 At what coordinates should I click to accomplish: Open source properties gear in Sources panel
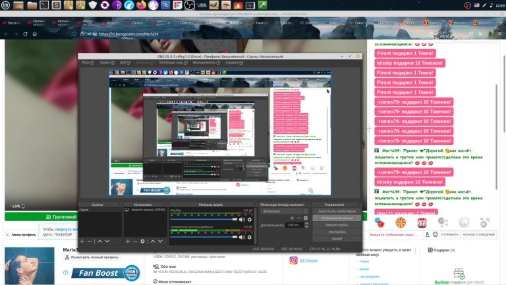click(x=143, y=241)
